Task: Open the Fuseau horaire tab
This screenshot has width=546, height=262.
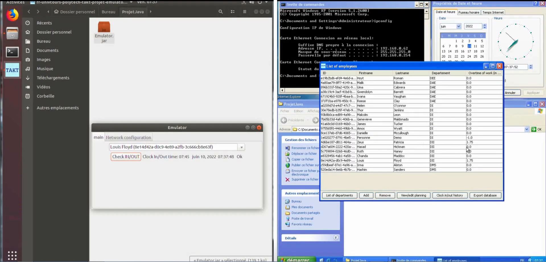Action: point(469,13)
